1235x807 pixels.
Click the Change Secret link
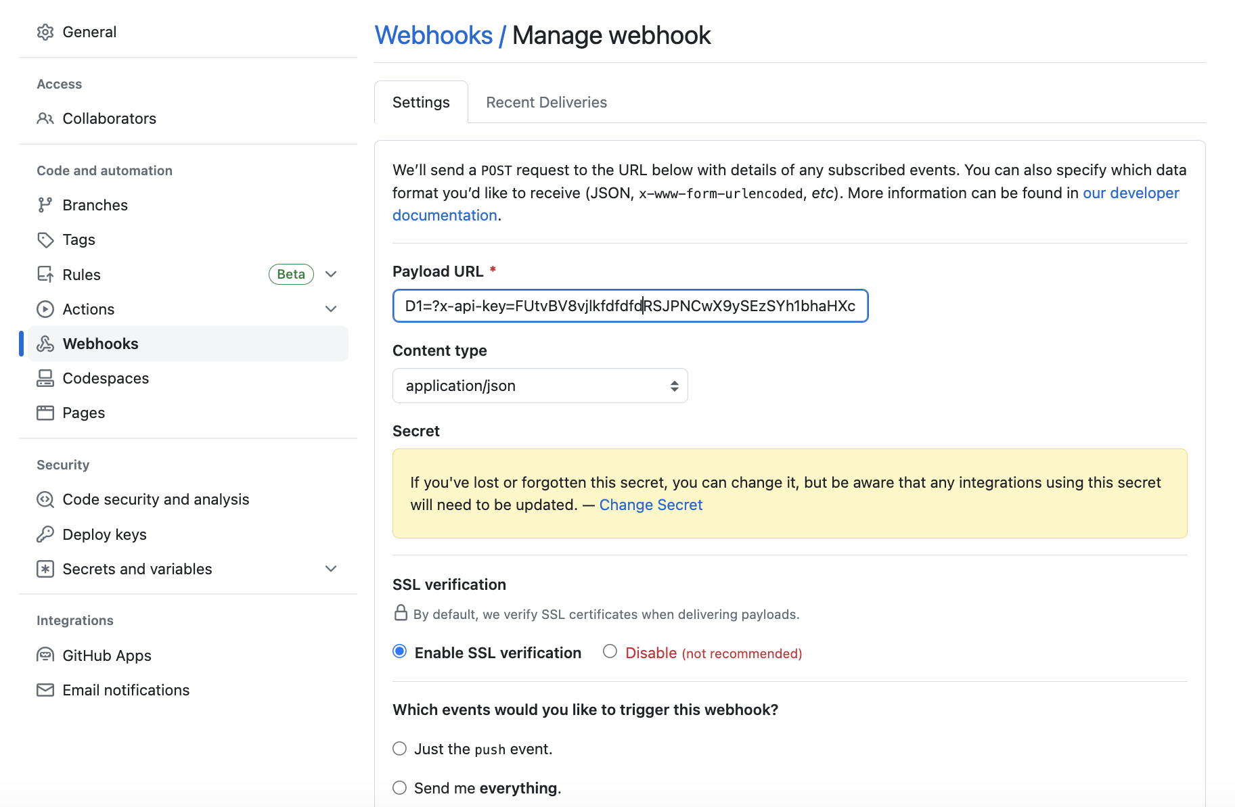pos(650,505)
